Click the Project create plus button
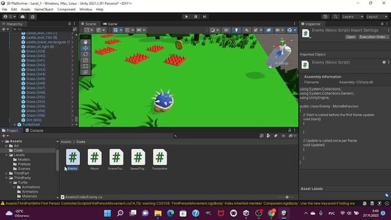391x220 pixels. coord(5,136)
